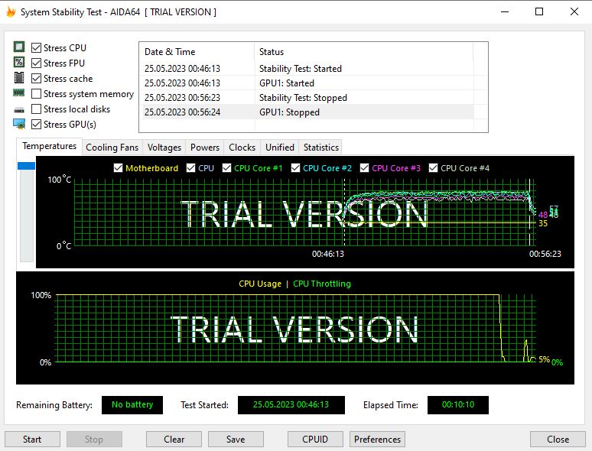Image resolution: width=592 pixels, height=451 pixels.
Task: Open the Voltages tab
Action: (x=164, y=148)
